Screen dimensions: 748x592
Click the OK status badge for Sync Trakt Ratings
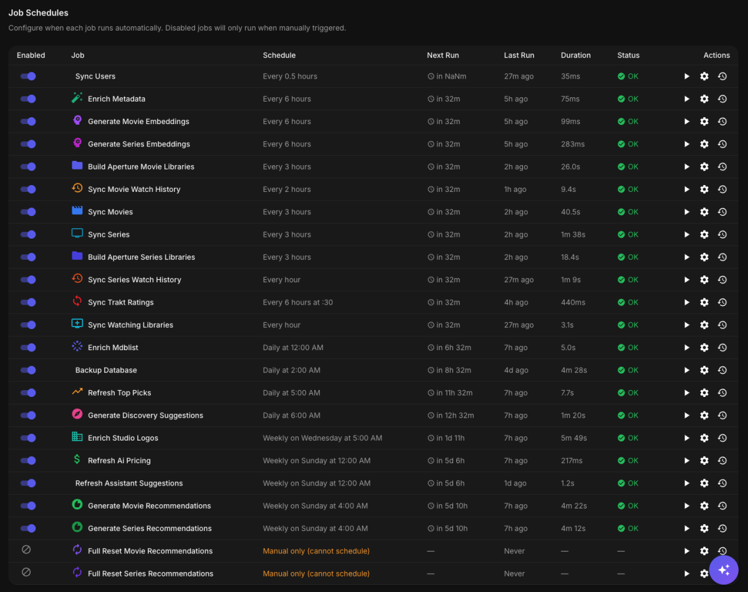(x=627, y=302)
